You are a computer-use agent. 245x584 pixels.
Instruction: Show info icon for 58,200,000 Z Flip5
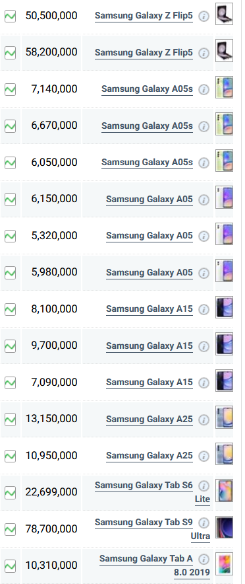point(204,54)
